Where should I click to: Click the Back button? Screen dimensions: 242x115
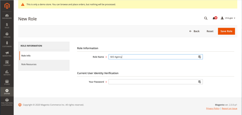pos(194,31)
